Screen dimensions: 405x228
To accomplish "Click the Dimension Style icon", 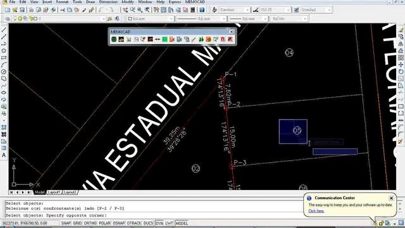I will [x=256, y=10].
